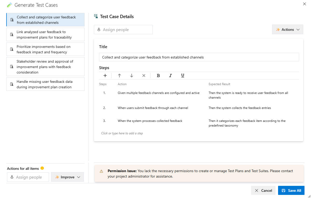311x198 pixels.
Task: Select the Handle missing user feedback data test case
Action: pos(45,84)
